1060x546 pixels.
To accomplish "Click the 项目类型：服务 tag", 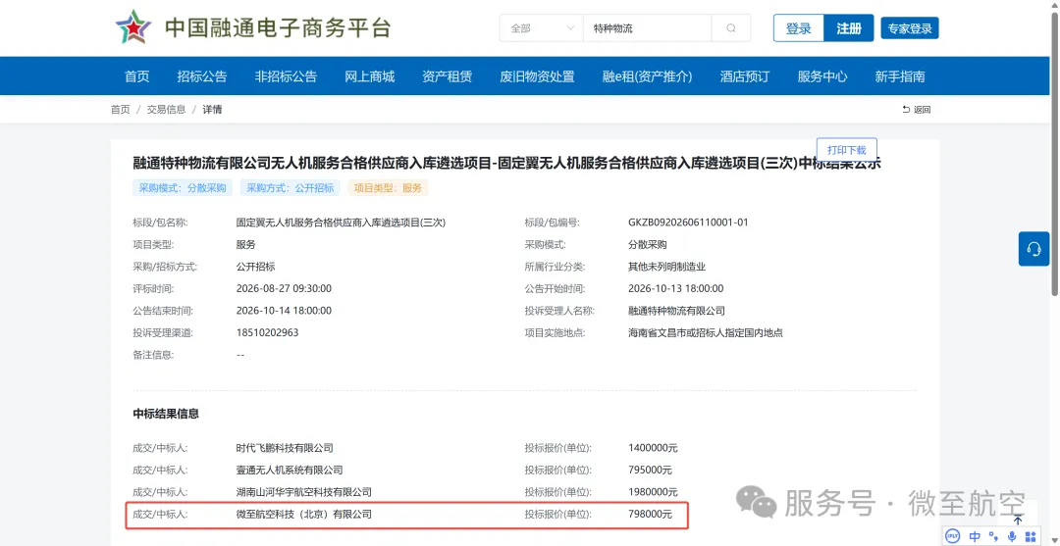I will (x=388, y=187).
